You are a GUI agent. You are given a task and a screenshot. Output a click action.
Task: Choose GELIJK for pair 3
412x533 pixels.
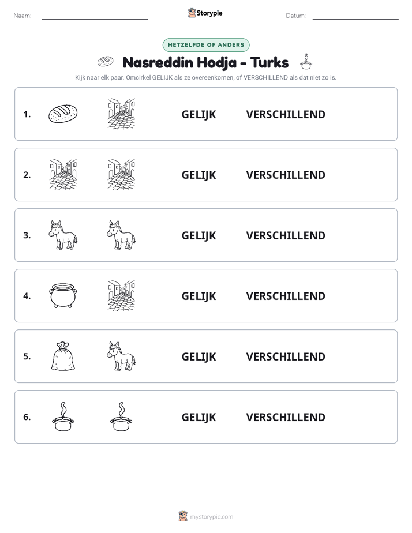click(199, 235)
